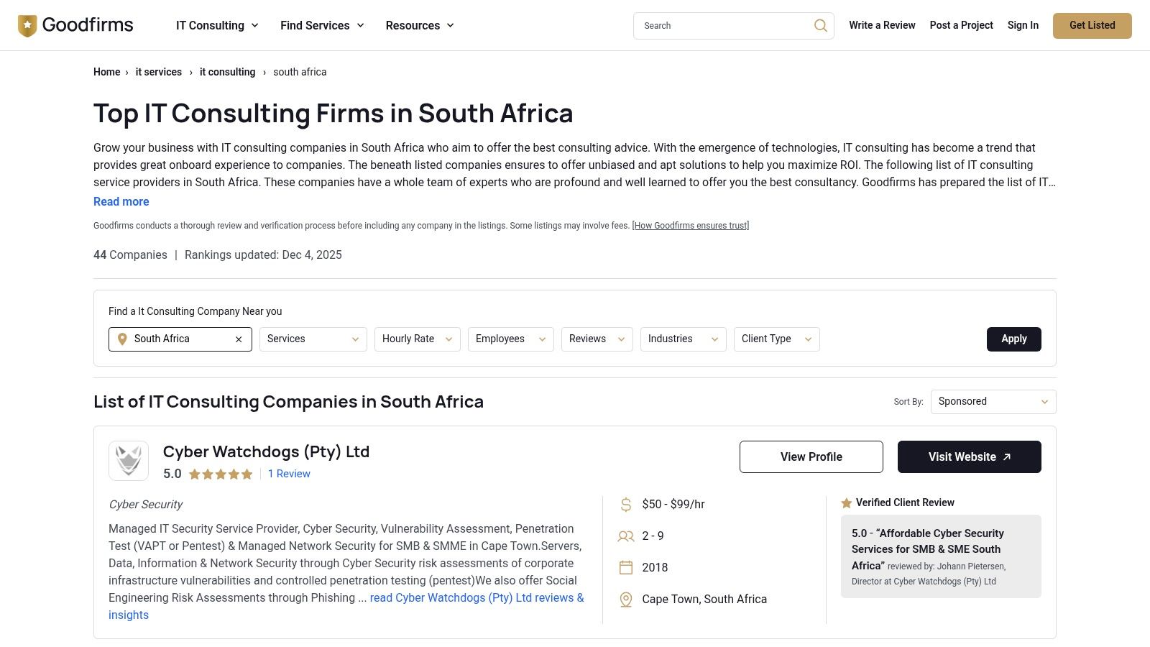The width and height of the screenshot is (1150, 647).
Task: Expand the Hourly Rate filter dropdown
Action: pos(417,339)
